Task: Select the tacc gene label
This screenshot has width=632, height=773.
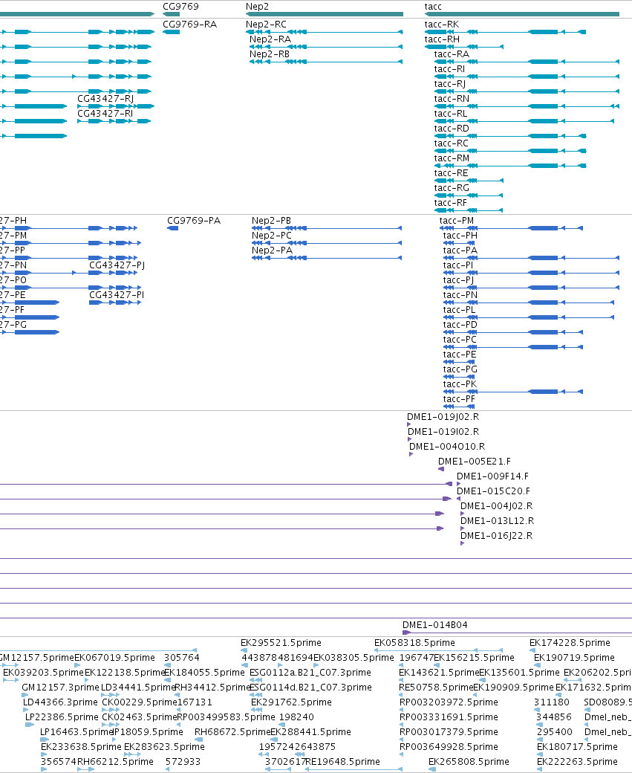Action: pyautogui.click(x=433, y=7)
